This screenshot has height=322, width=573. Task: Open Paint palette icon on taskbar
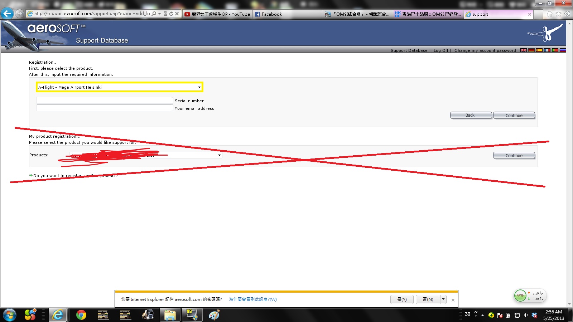214,315
